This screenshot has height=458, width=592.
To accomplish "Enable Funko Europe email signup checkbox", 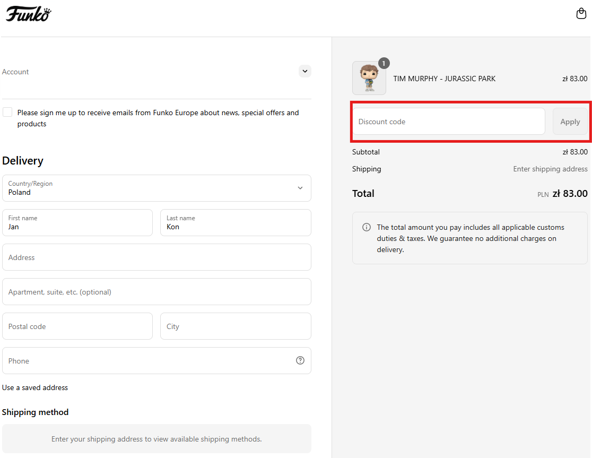I will (7, 112).
